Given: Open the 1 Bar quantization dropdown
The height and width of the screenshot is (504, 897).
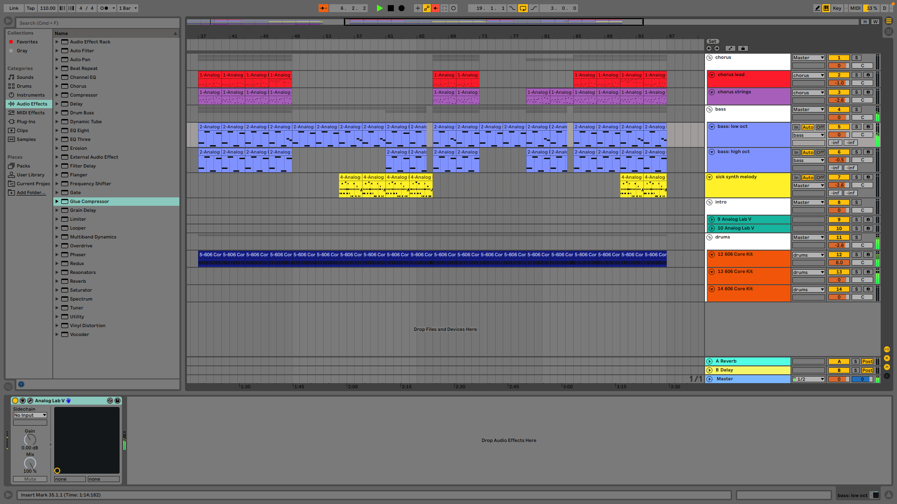Looking at the screenshot, I should point(128,8).
